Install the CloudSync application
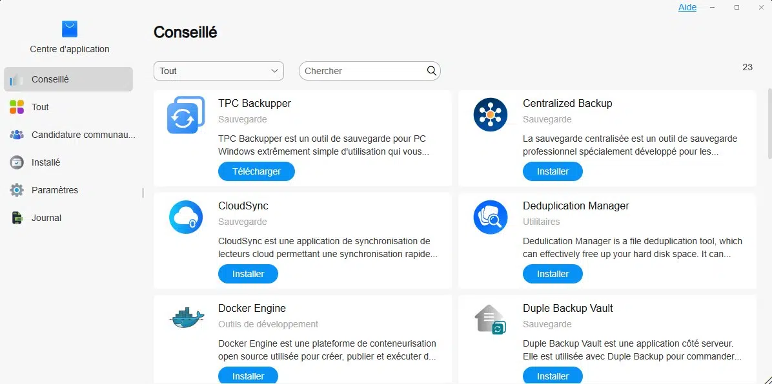 [x=248, y=274]
